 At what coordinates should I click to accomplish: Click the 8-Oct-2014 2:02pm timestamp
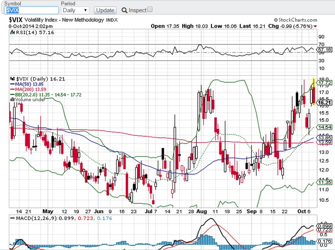click(31, 26)
